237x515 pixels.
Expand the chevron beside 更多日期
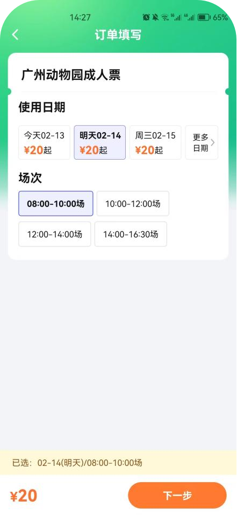pyautogui.click(x=212, y=142)
